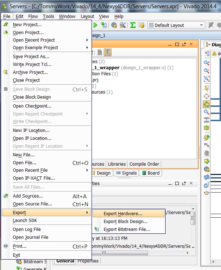Screen dimensions: 221x270
Task: Choose Archive Project entry
Action: 46,72
